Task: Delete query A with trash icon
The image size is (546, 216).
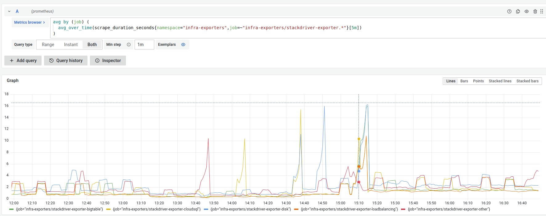Action: [x=535, y=11]
